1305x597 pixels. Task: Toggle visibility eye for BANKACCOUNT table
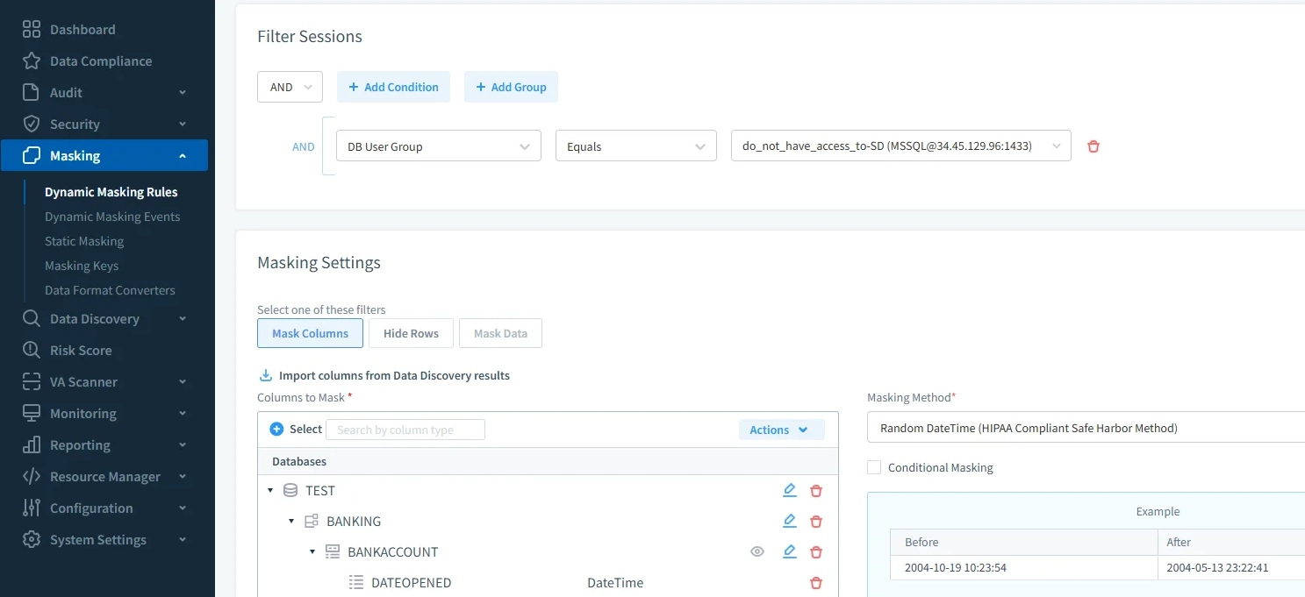pyautogui.click(x=756, y=551)
